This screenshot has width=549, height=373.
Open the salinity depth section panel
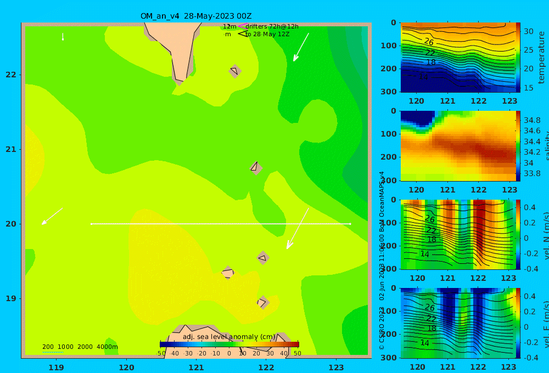pos(458,146)
